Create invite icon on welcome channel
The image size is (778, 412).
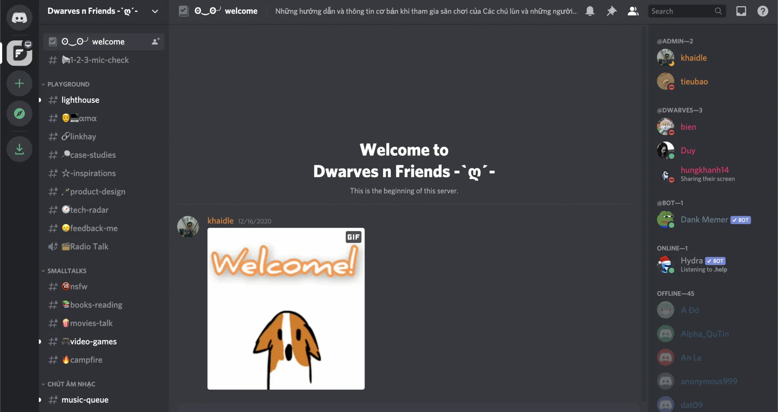(156, 41)
